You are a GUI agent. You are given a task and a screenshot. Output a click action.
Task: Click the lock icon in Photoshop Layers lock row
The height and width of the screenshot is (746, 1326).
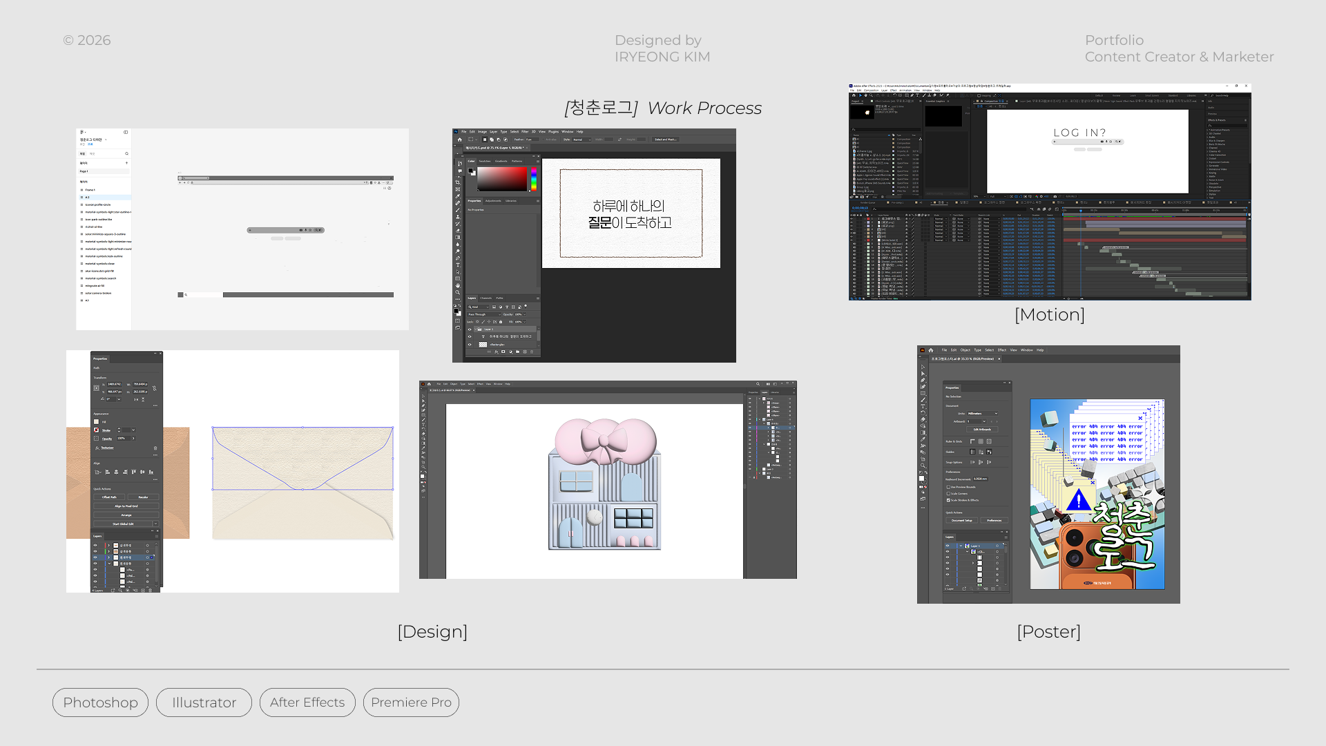[x=501, y=322]
